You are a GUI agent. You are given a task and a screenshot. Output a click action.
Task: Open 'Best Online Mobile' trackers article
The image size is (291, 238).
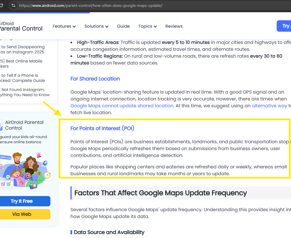point(21,64)
